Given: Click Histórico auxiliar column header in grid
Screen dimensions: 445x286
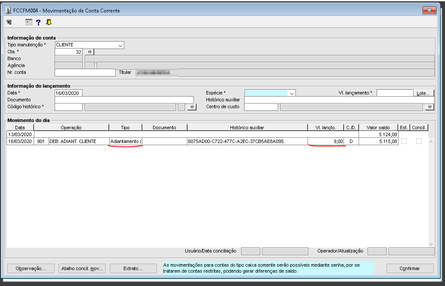Looking at the screenshot, I should [247, 128].
